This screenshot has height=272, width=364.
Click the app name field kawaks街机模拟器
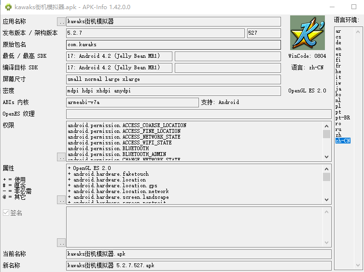pyautogui.click(x=173, y=22)
